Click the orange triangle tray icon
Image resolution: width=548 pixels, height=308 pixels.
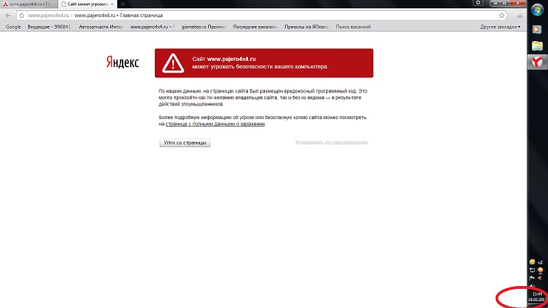pyautogui.click(x=540, y=278)
